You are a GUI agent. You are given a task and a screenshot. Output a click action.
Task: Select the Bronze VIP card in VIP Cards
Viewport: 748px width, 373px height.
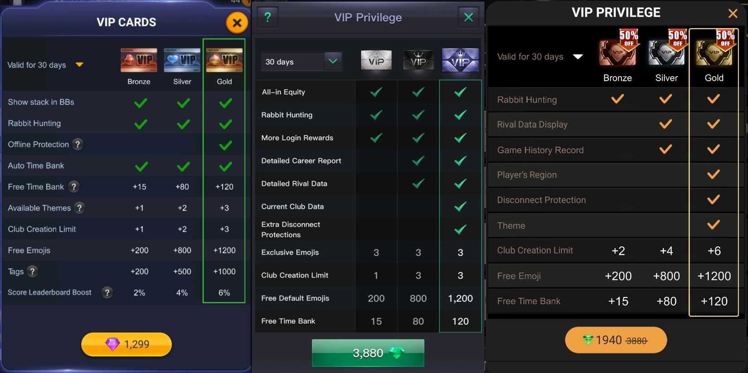tap(139, 60)
